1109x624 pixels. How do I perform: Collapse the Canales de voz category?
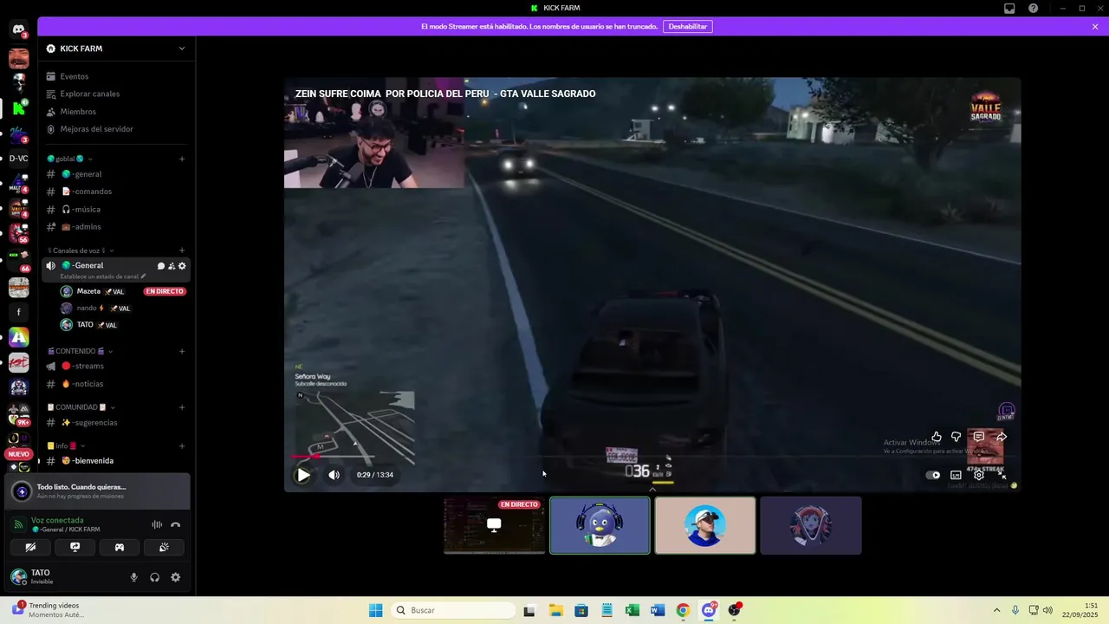pos(81,250)
